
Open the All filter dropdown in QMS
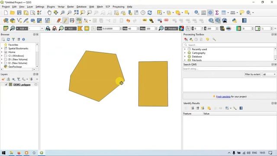pyautogui.click(x=269, y=74)
